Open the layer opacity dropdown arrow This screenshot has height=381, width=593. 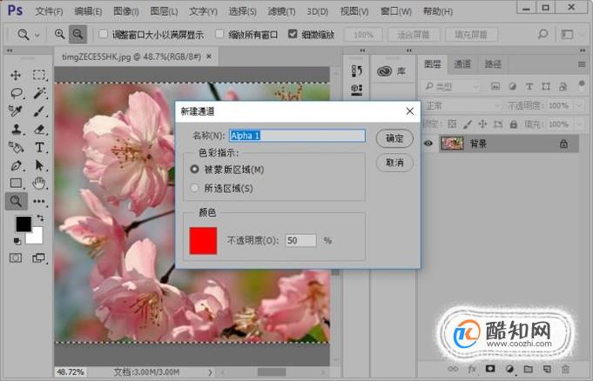(x=580, y=105)
